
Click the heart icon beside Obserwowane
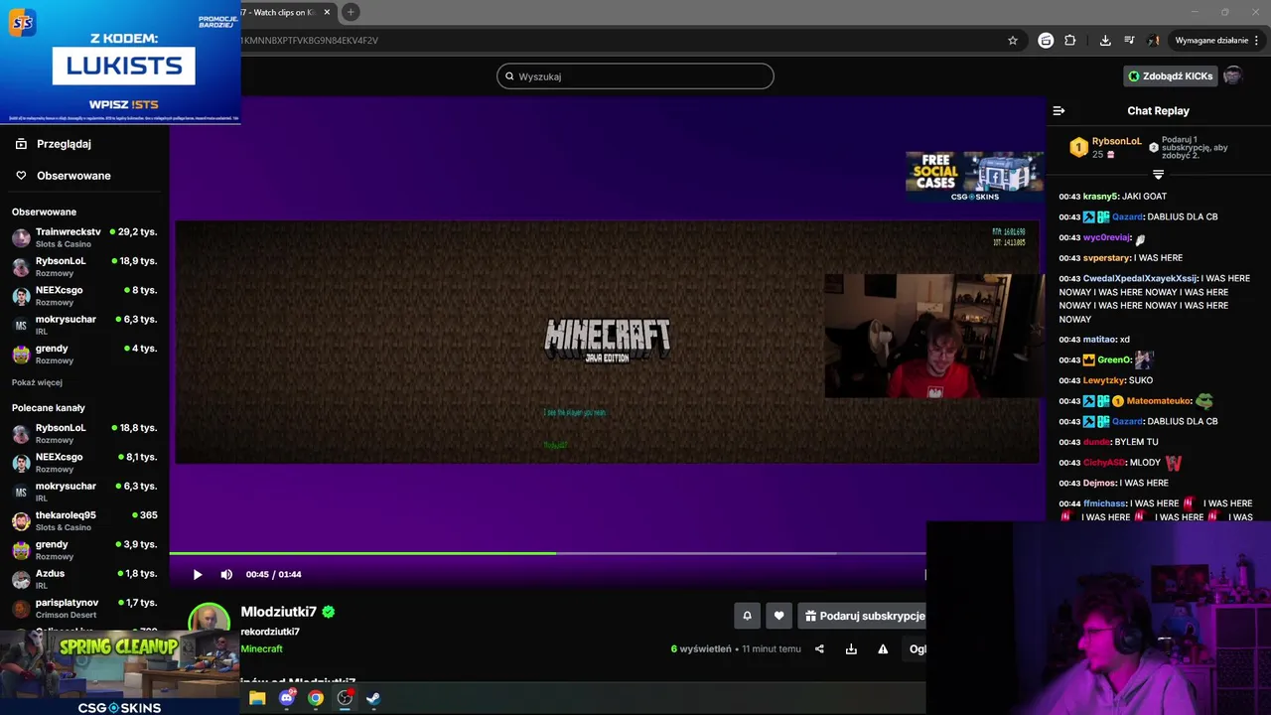[21, 176]
